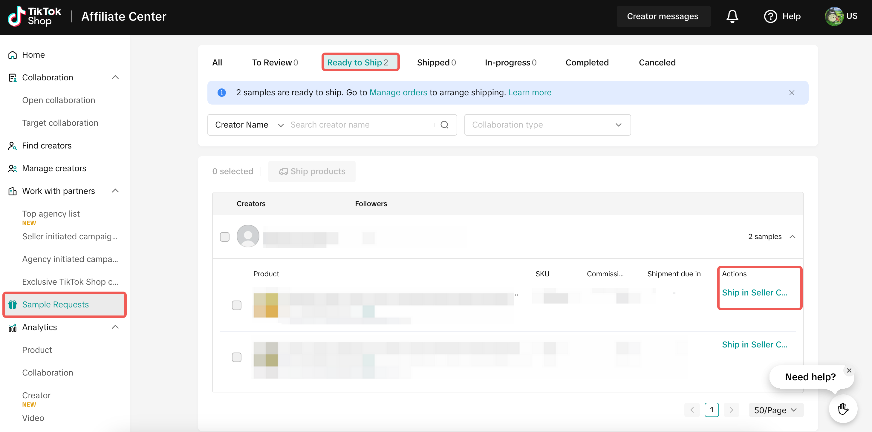The image size is (872, 432).
Task: Click the notification bell icon
Action: (732, 16)
